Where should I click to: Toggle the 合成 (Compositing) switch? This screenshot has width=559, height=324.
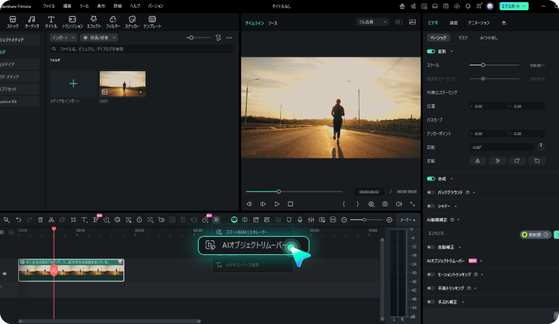coord(432,178)
